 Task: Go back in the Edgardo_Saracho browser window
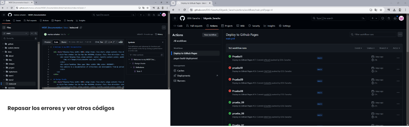173,10
